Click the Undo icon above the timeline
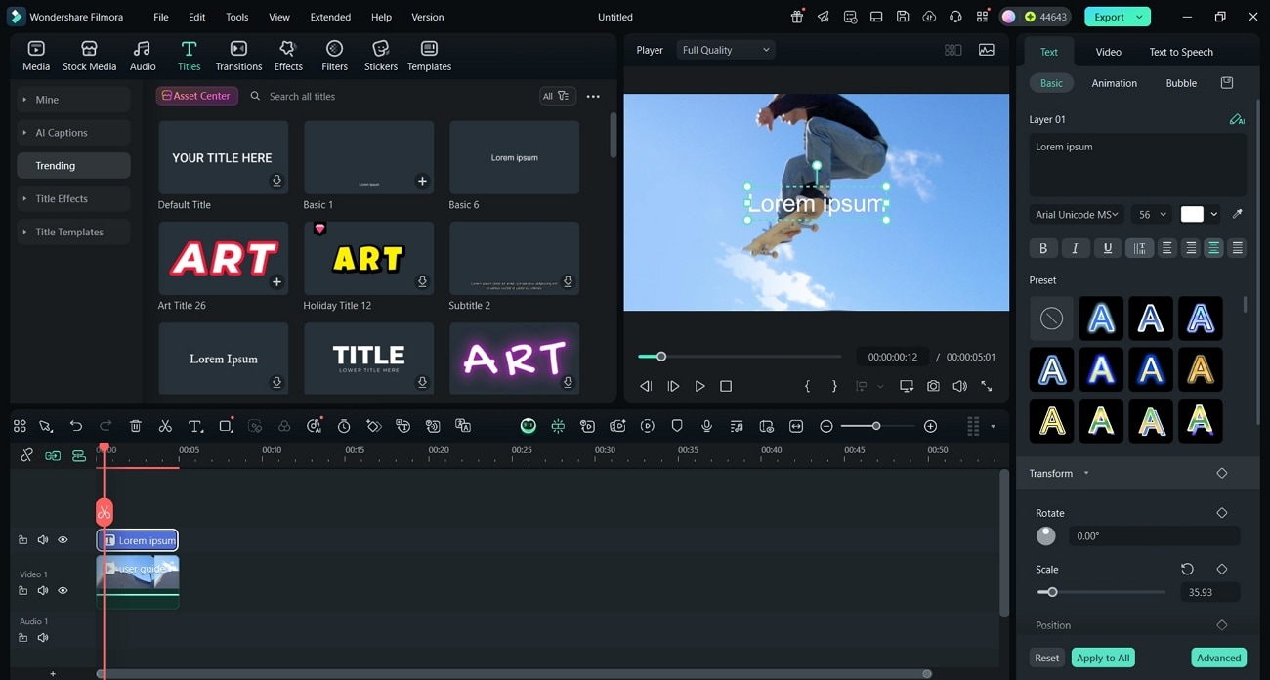The height and width of the screenshot is (680, 1270). coord(76,425)
